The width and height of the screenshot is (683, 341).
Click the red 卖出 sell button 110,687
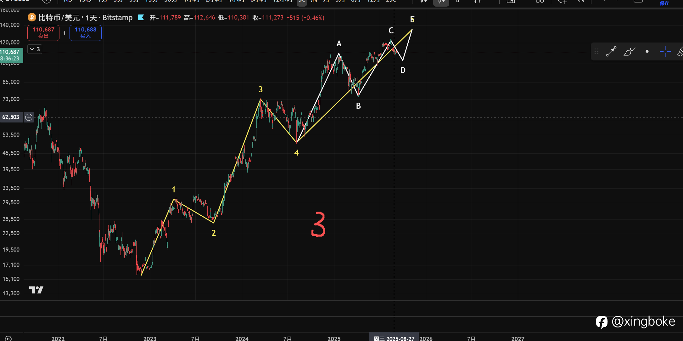click(43, 33)
